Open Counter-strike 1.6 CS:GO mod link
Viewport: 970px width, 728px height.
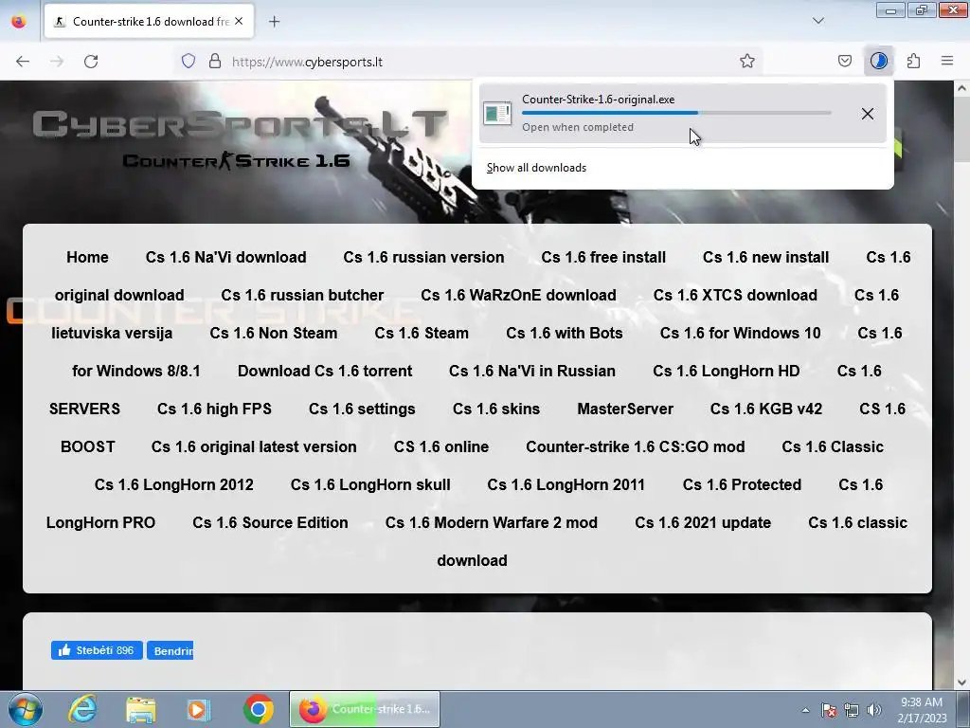coord(636,447)
